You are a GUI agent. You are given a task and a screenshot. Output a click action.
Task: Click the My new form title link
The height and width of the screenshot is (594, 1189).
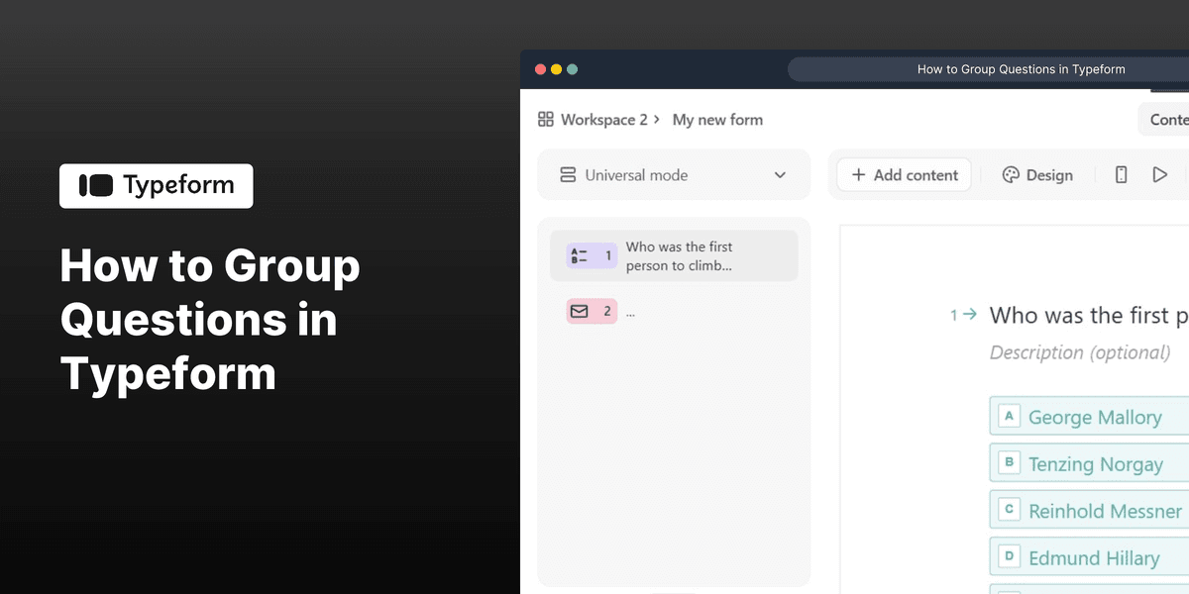(717, 119)
